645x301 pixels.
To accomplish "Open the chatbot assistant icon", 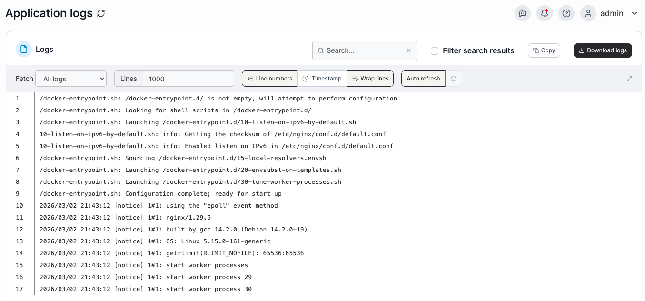I will point(523,13).
